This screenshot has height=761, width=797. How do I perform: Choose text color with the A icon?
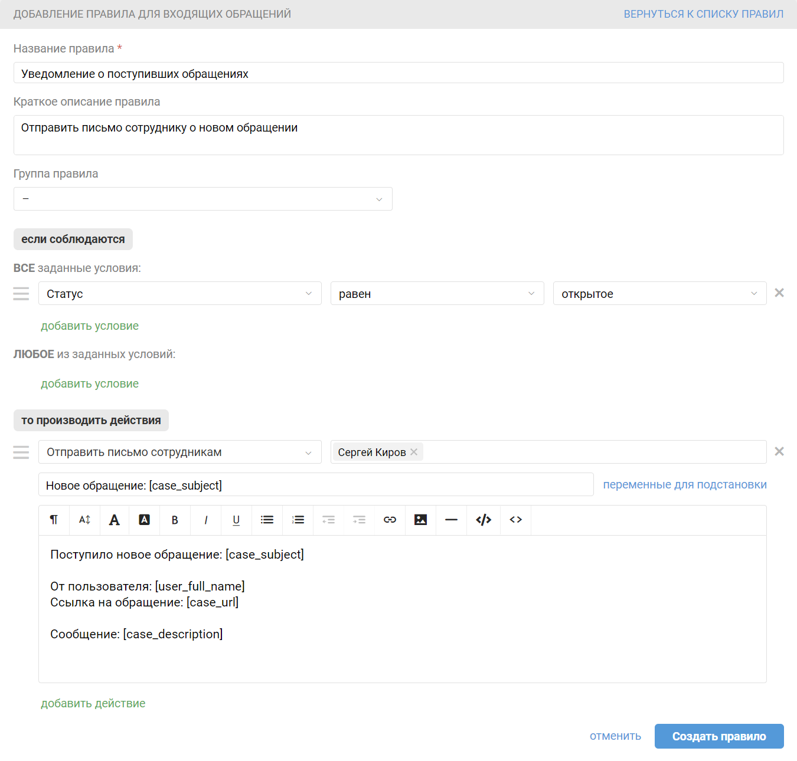click(115, 520)
